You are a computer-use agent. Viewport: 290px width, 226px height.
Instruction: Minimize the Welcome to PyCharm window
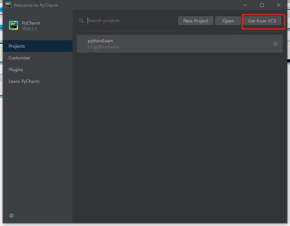click(x=245, y=5)
